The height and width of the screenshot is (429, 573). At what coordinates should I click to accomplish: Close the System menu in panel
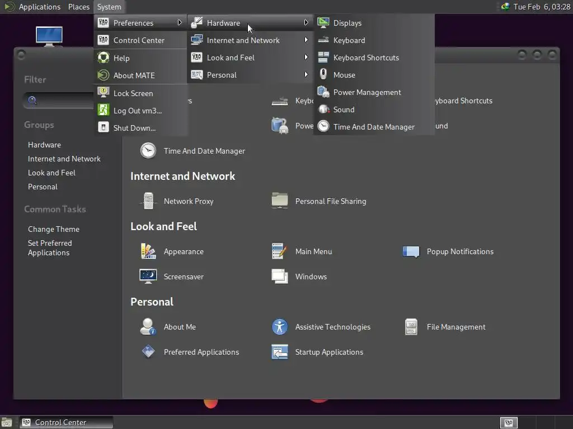(109, 7)
